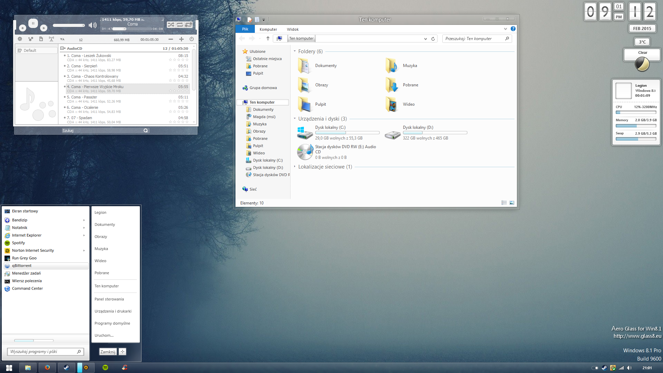The image size is (663, 373).
Task: Open Panel sterowania link
Action: coord(109,299)
